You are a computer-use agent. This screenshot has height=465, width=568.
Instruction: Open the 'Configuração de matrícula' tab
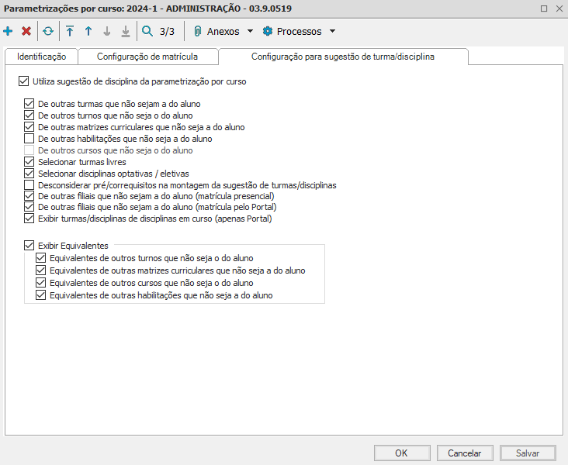pos(147,57)
